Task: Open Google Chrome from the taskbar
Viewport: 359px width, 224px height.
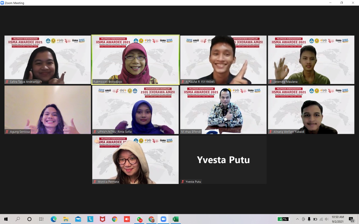Action: point(114,219)
